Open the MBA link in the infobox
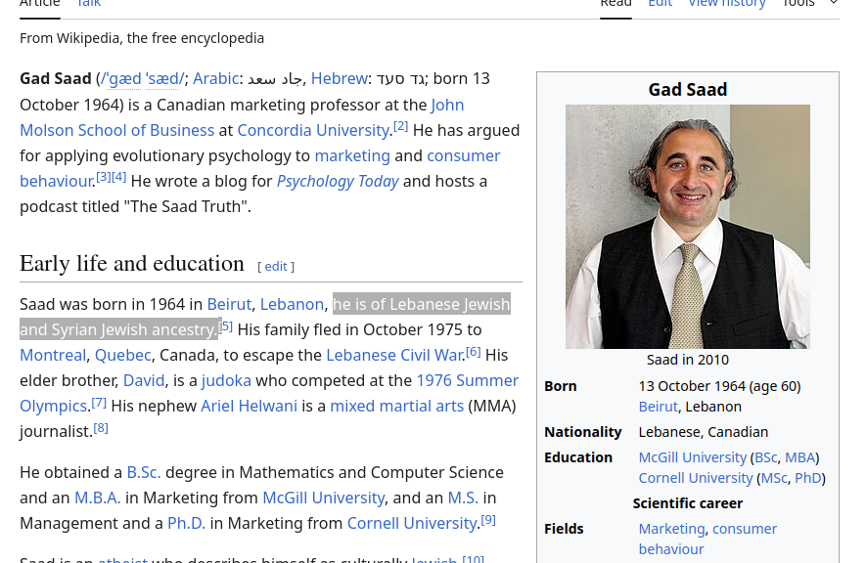866x563 pixels. (800, 457)
